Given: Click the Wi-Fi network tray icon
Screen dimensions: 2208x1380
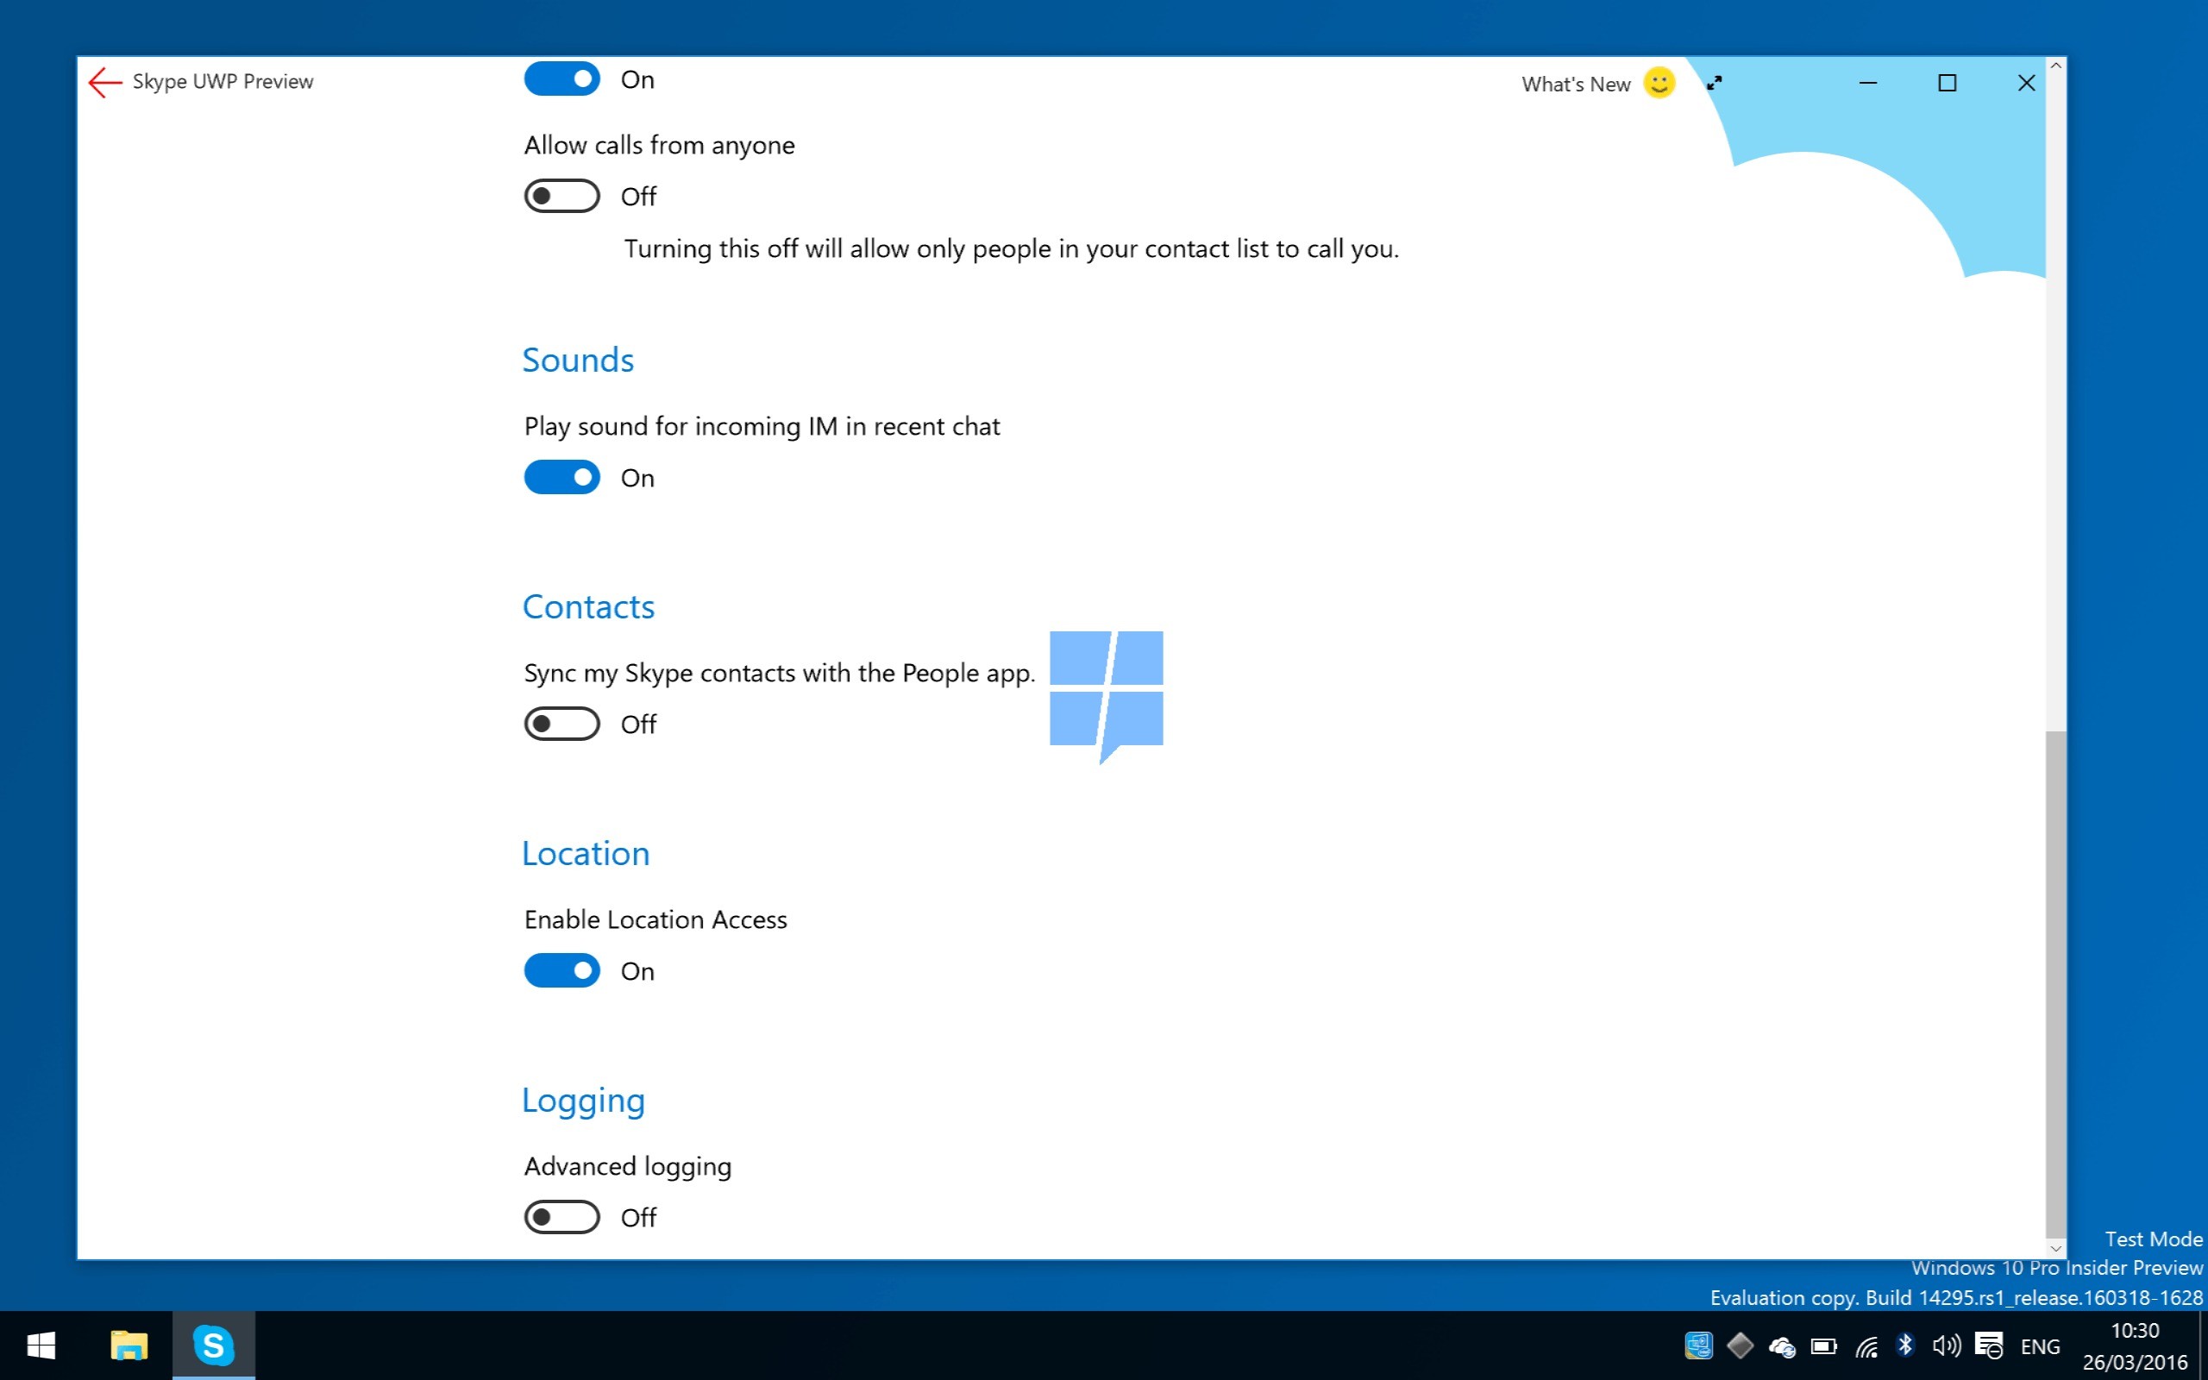Looking at the screenshot, I should coord(1866,1346).
